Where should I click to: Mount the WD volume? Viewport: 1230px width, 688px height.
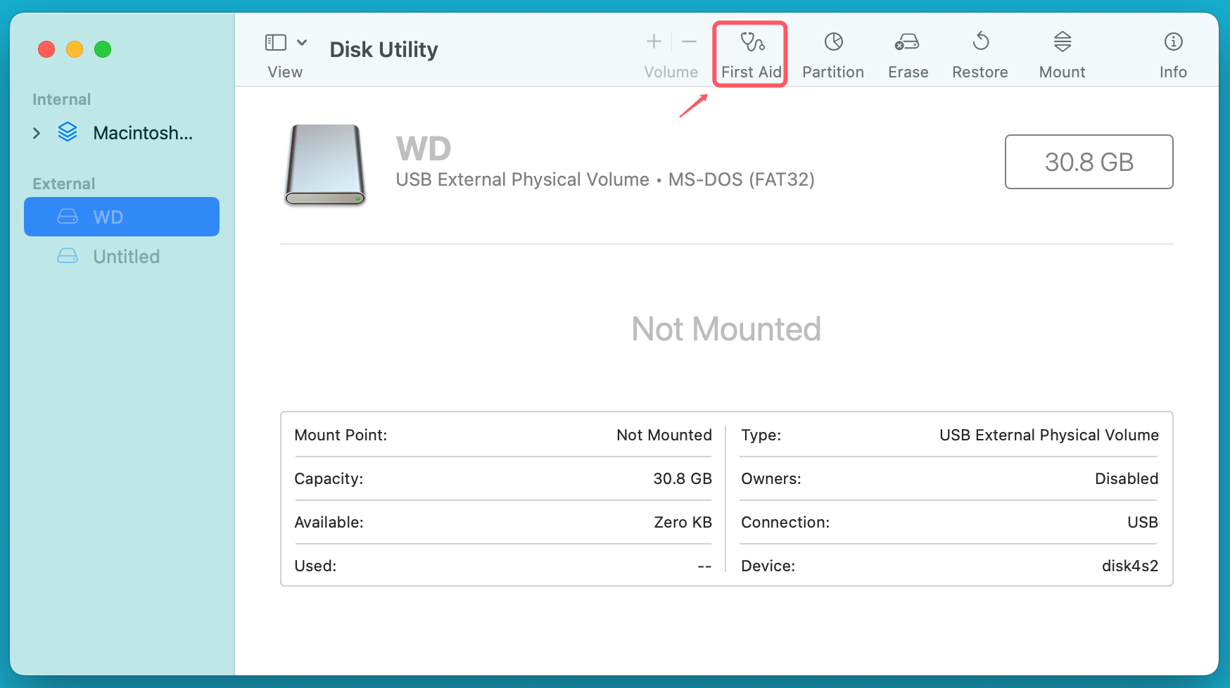pos(1061,53)
